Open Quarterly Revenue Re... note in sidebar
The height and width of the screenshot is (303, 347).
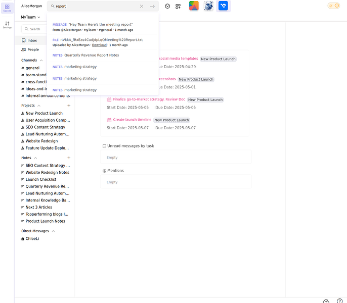[45, 186]
